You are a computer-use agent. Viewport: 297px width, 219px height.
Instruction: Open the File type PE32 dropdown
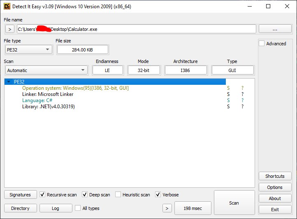click(x=29, y=50)
